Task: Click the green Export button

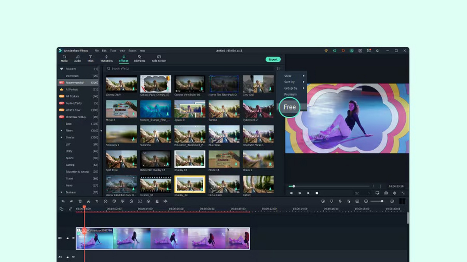Action: point(273,59)
